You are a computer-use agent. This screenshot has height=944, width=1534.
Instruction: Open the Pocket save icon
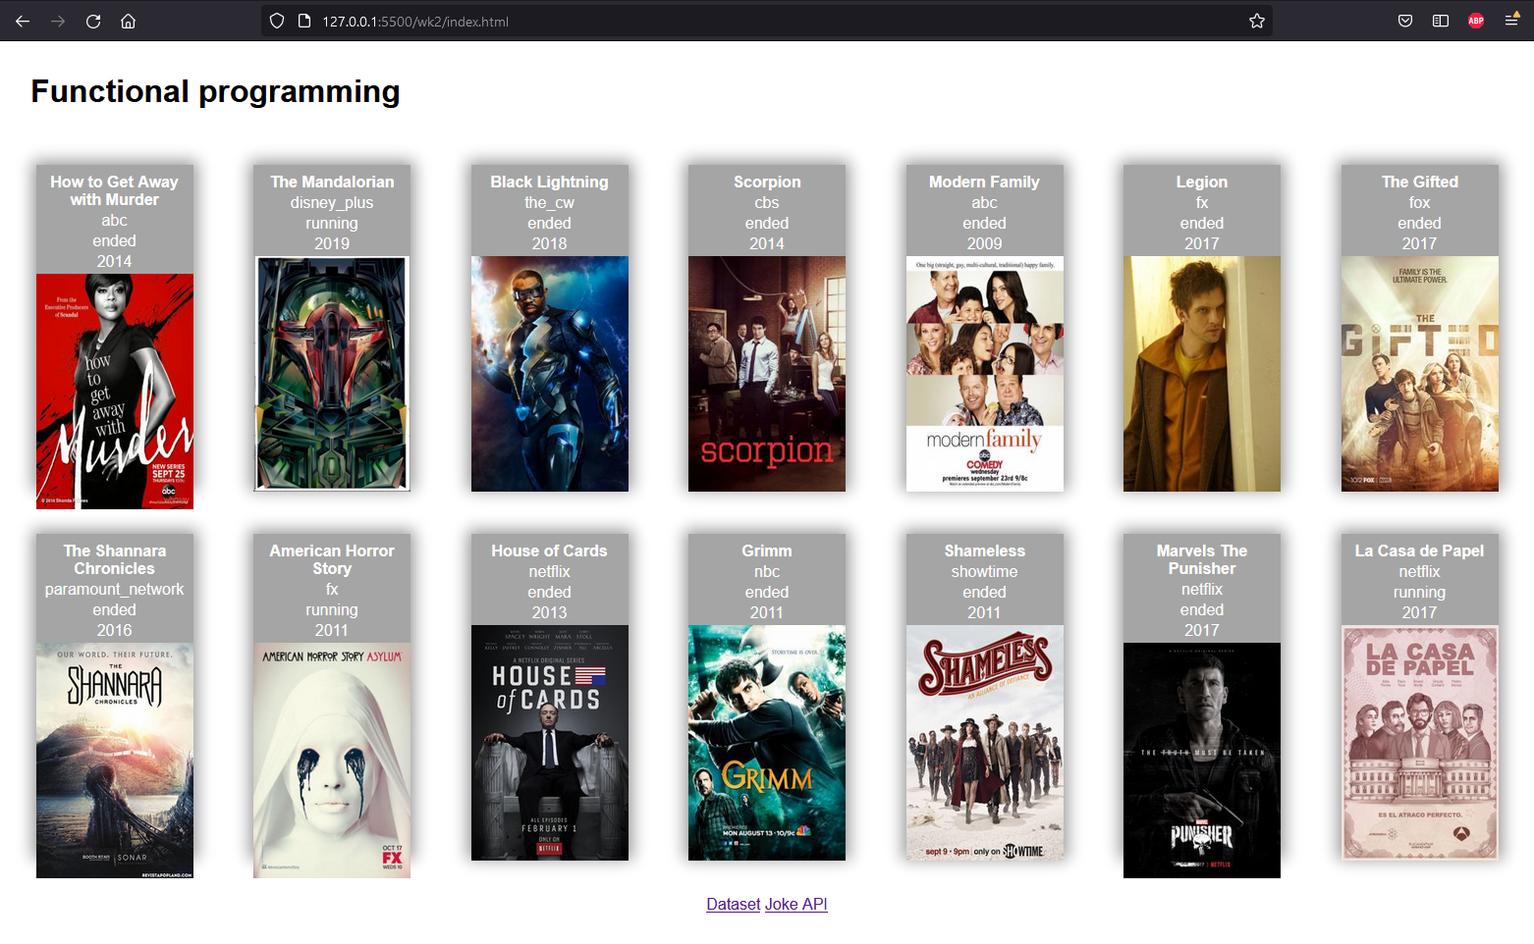pos(1405,21)
